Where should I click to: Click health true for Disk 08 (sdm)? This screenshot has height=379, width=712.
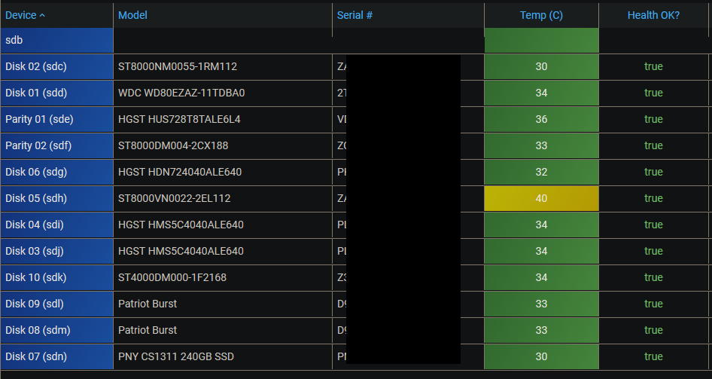coord(653,330)
